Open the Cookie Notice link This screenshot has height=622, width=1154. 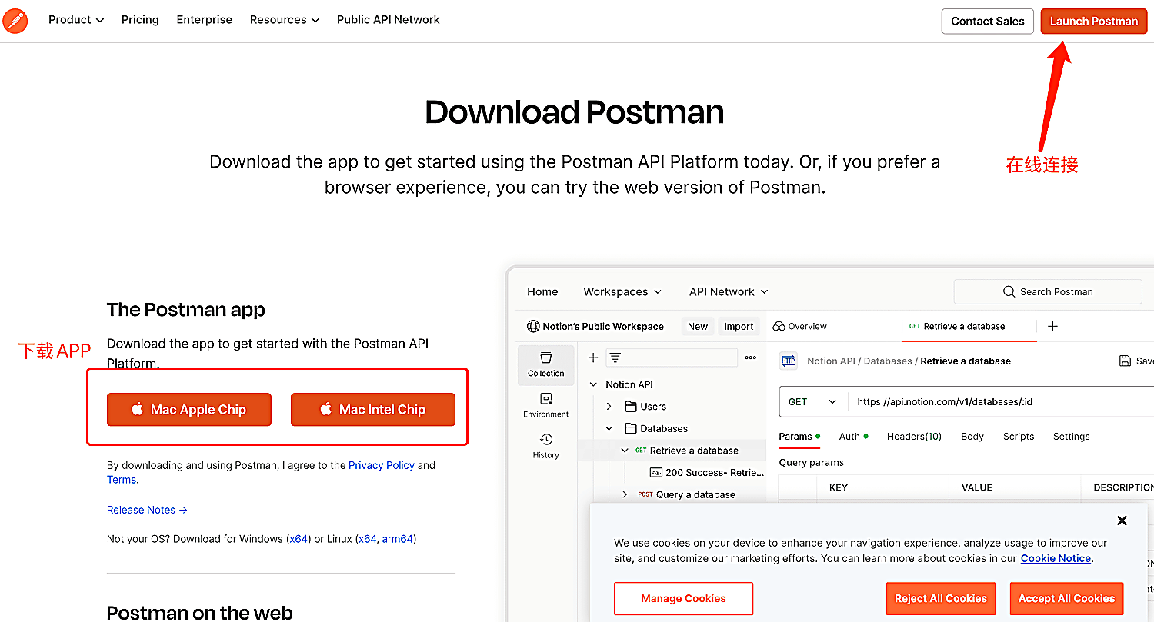[1056, 558]
